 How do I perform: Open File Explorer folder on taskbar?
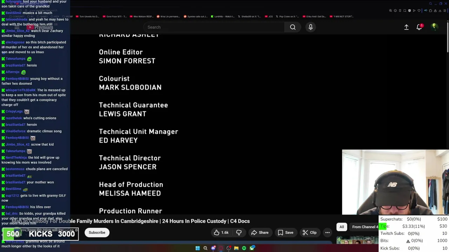236,248
